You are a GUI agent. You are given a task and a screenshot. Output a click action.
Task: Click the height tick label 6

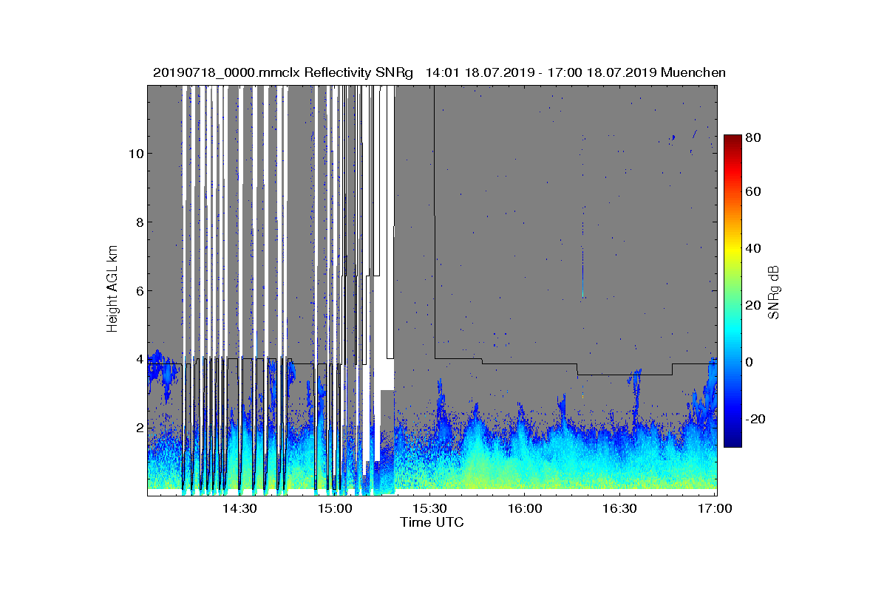[137, 291]
